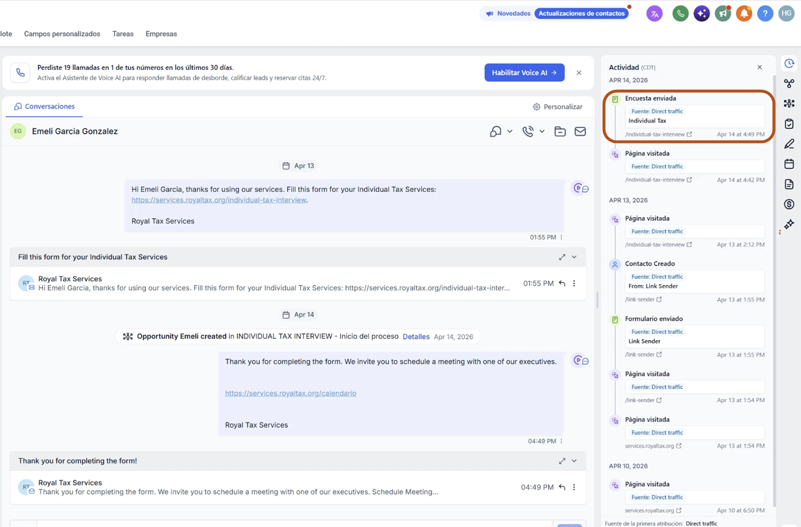801x527 pixels.
Task: Click the green phone dialer icon
Action: (x=680, y=14)
